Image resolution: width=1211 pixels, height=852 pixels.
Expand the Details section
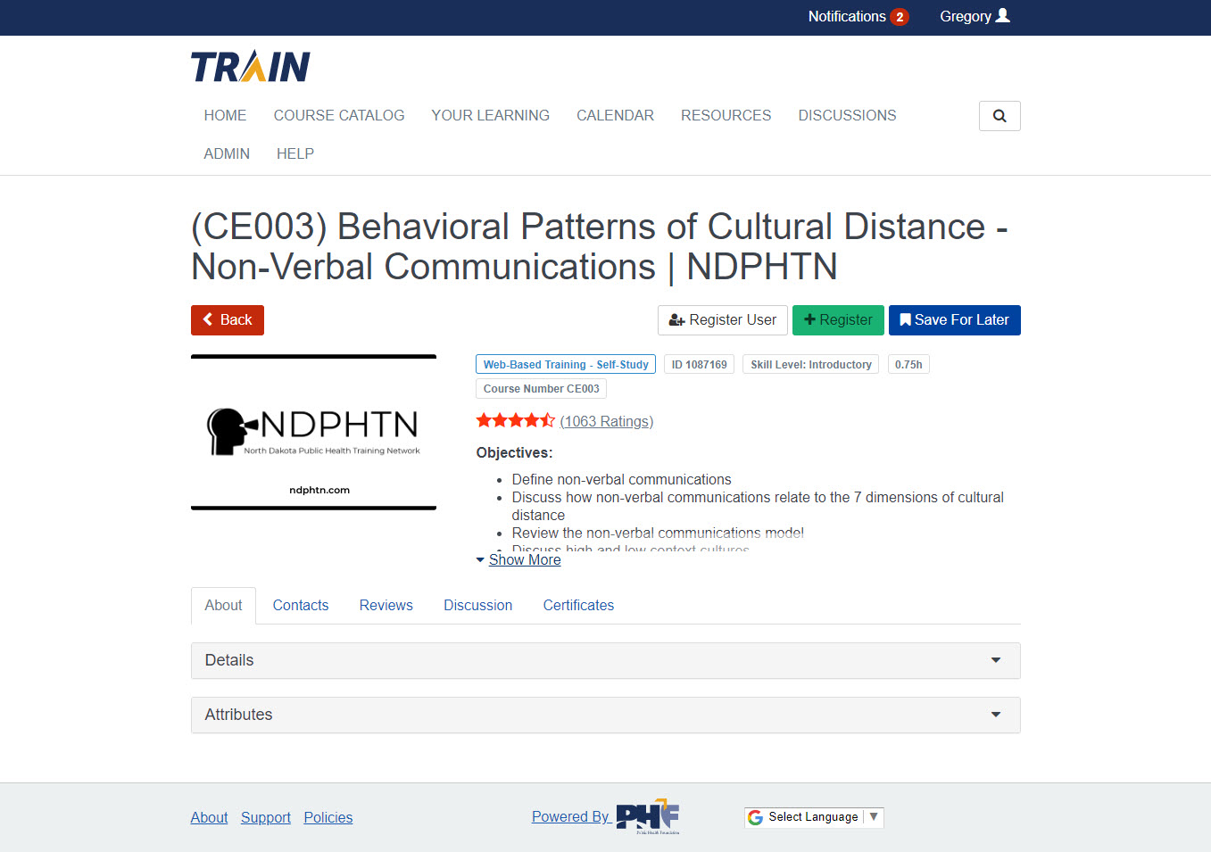tap(606, 661)
